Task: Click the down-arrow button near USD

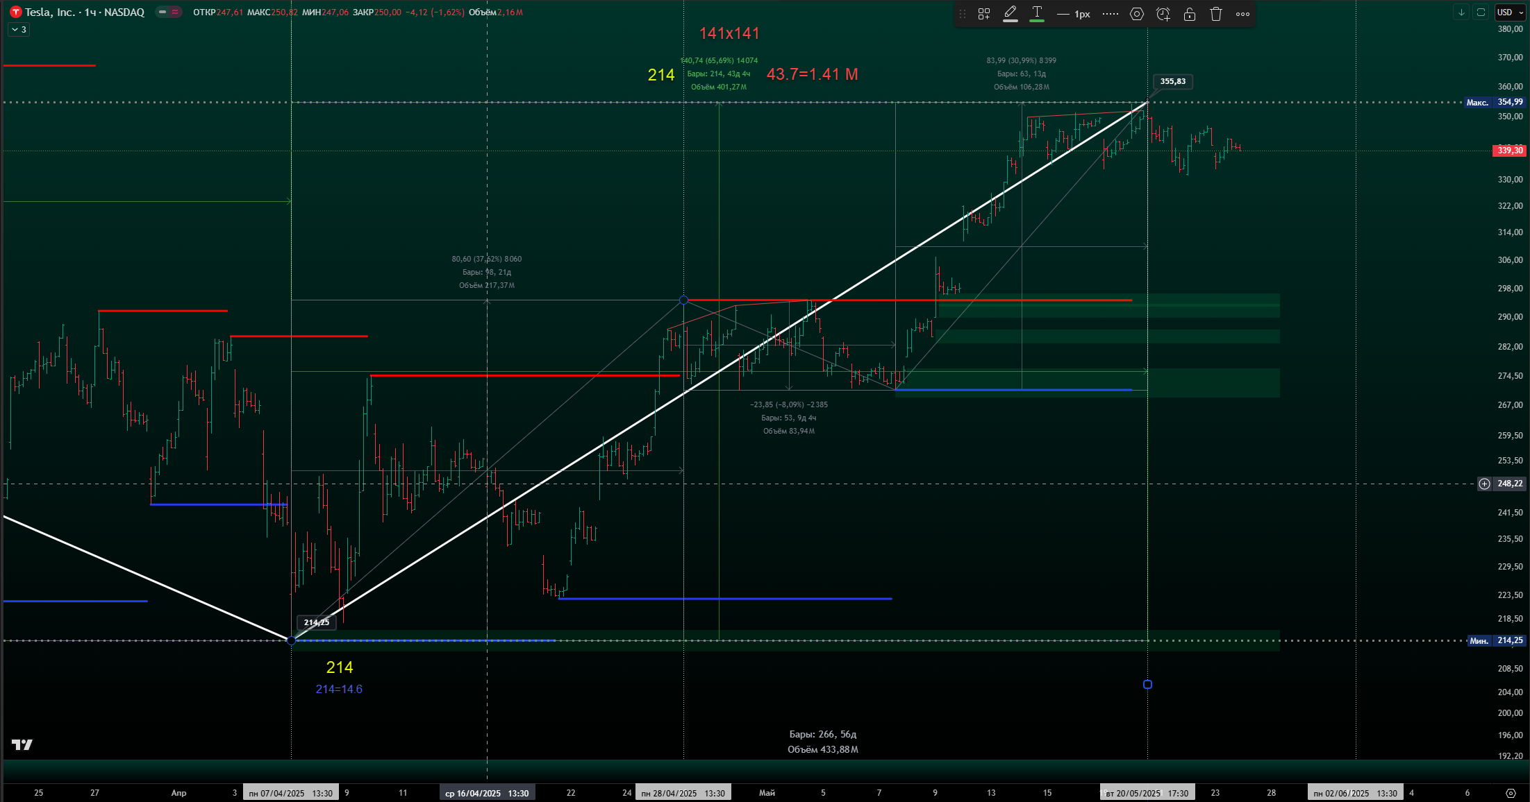Action: [x=1461, y=12]
